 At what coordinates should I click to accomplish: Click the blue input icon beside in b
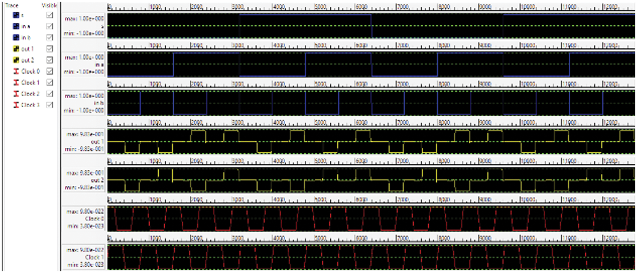16,37
